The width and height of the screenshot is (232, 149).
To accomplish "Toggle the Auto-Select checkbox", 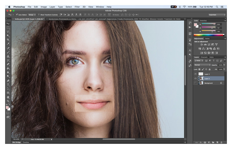I will (x=17, y=15).
